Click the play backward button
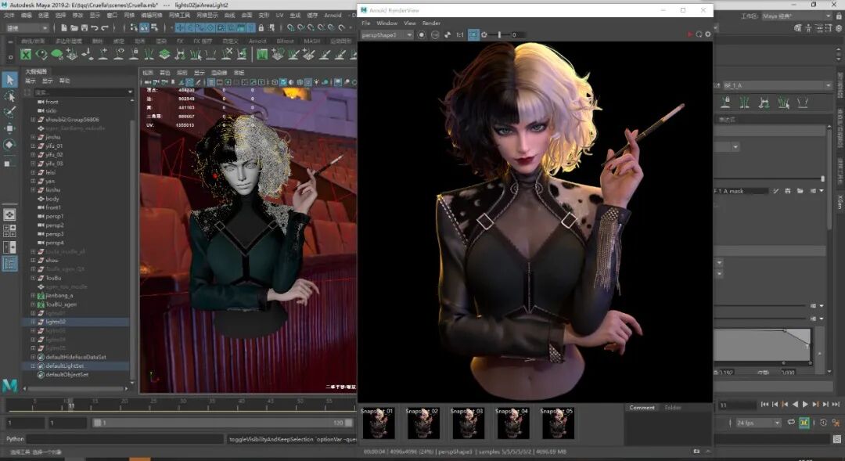The width and height of the screenshot is (845, 461). [x=795, y=405]
